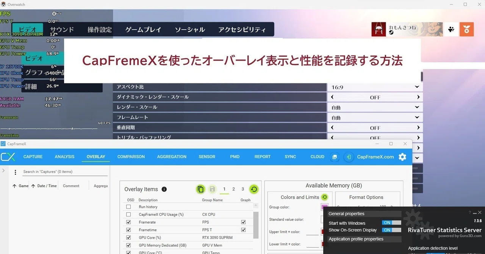The image size is (485, 254).
Task: Open Overwatch サウンド settings tab
Action: [62, 30]
